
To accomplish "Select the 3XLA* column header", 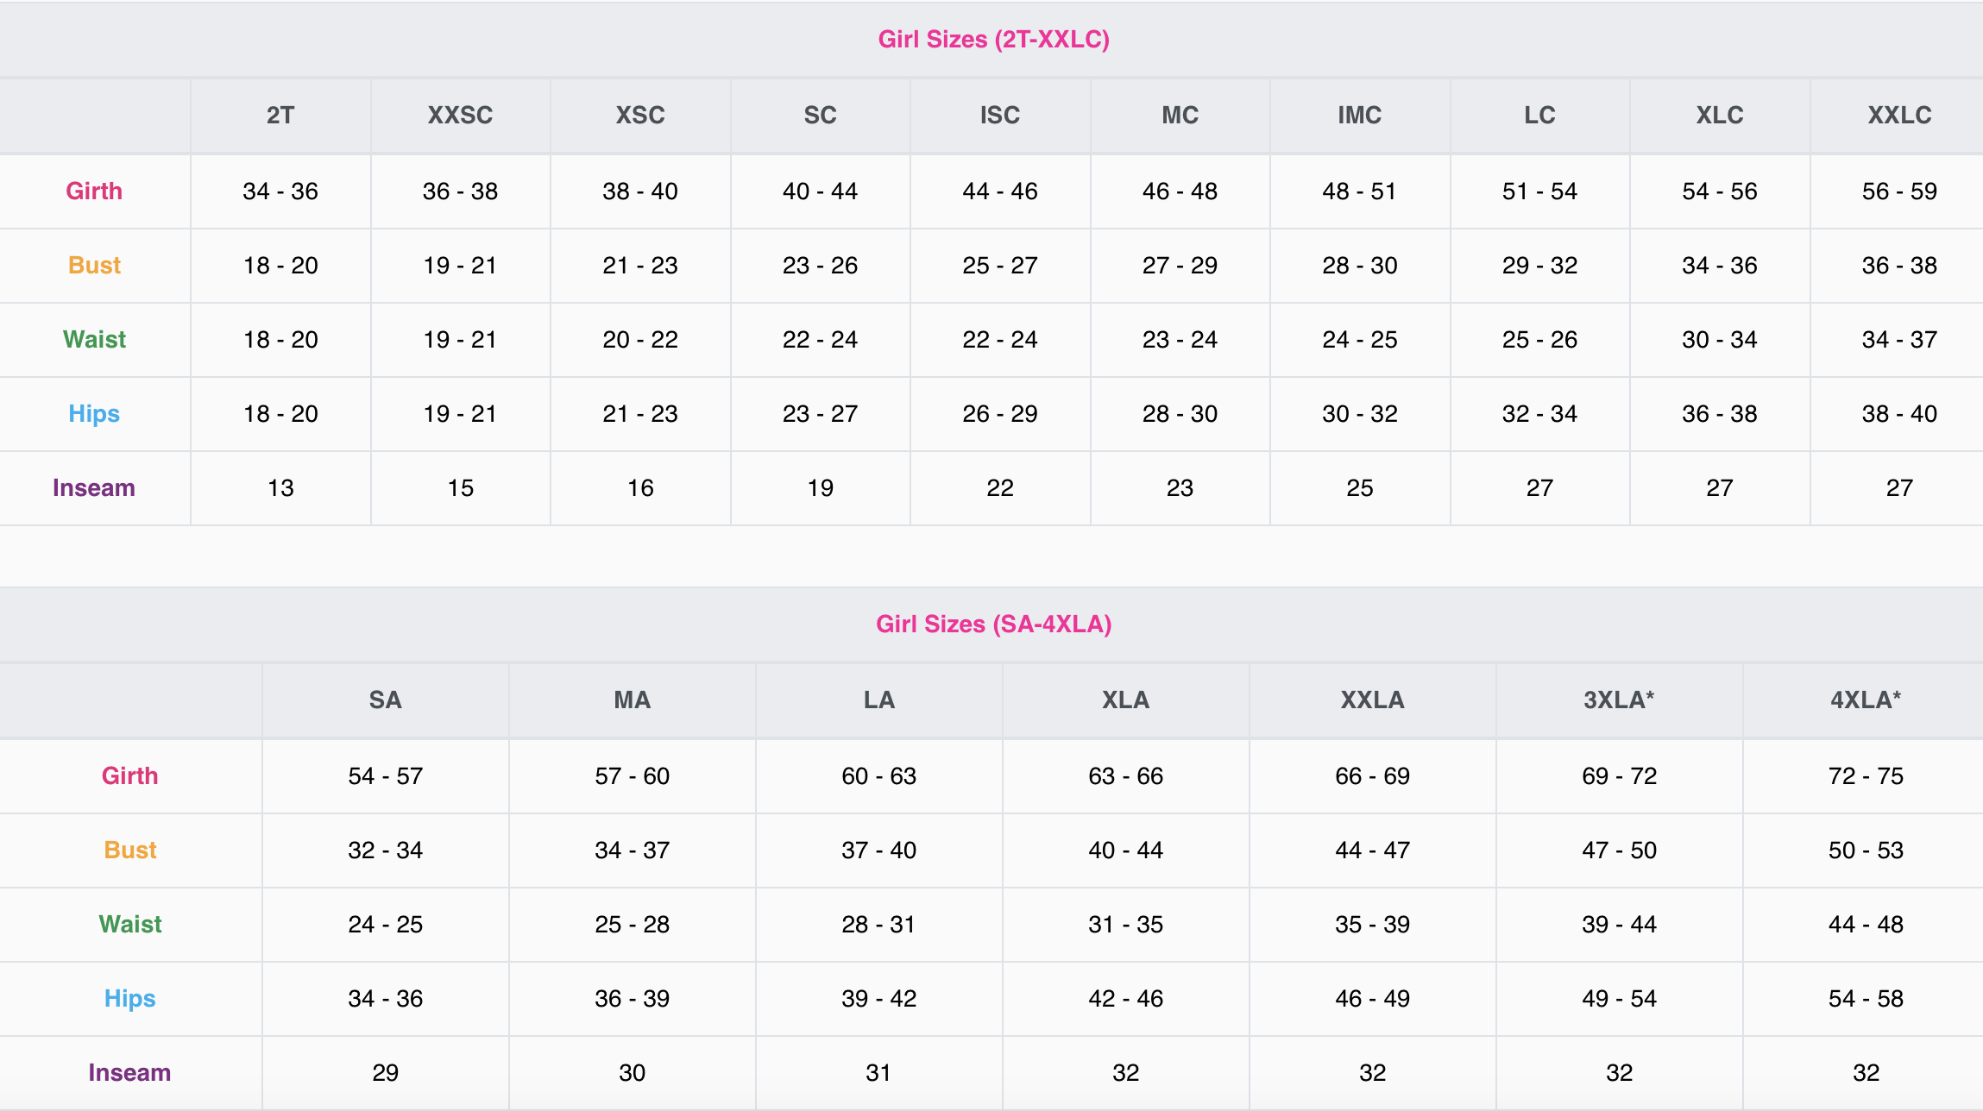I will 1619,700.
